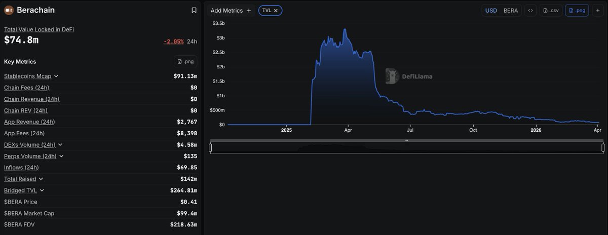Click the right handle of range slider
608x235 pixels.
(603, 147)
